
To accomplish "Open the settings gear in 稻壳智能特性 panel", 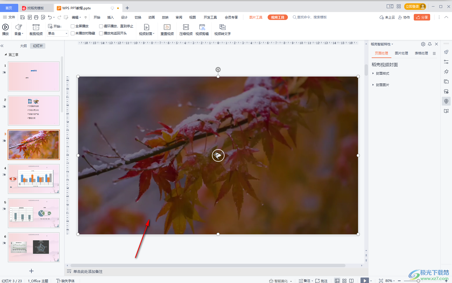I will 423,44.
